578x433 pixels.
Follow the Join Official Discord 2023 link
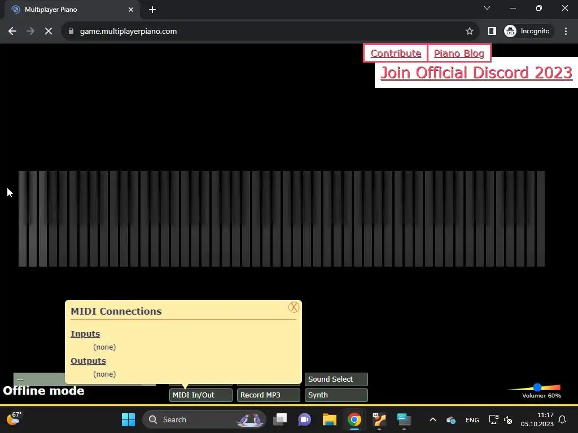(476, 73)
